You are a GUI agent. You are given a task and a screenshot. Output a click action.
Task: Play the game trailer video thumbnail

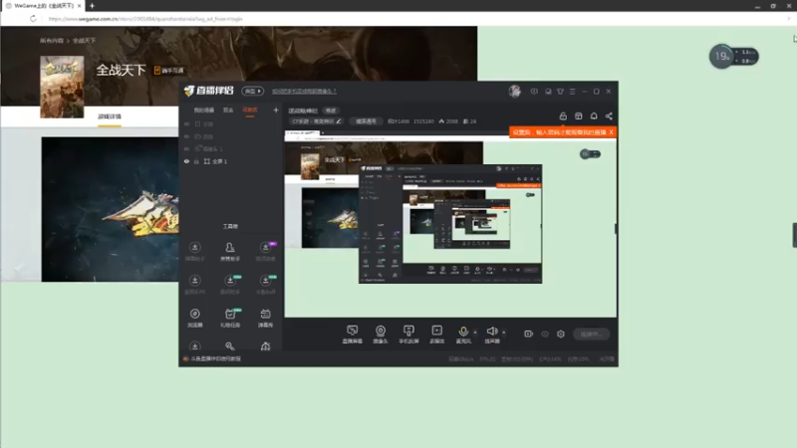coord(110,209)
